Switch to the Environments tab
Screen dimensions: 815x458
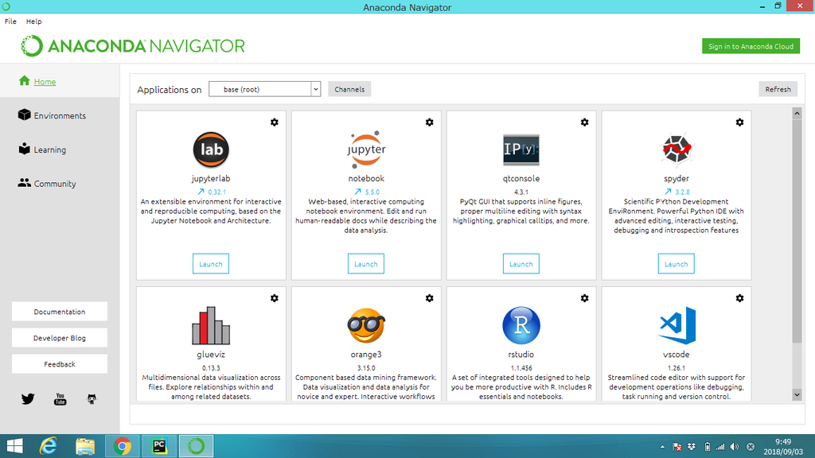[60, 116]
